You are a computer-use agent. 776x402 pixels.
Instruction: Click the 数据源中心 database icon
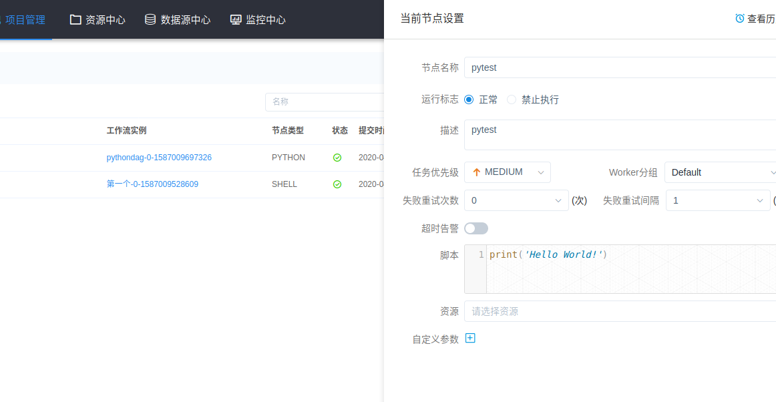coord(150,20)
